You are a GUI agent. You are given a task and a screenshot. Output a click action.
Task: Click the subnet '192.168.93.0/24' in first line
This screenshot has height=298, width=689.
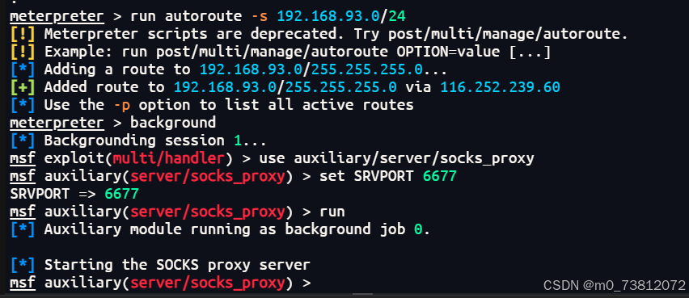click(341, 16)
